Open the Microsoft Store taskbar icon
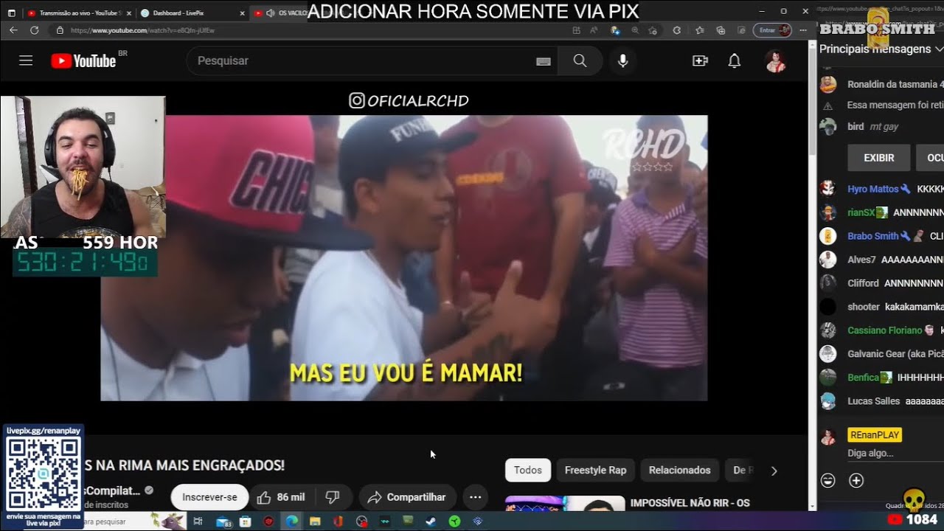The width and height of the screenshot is (944, 531). [245, 521]
